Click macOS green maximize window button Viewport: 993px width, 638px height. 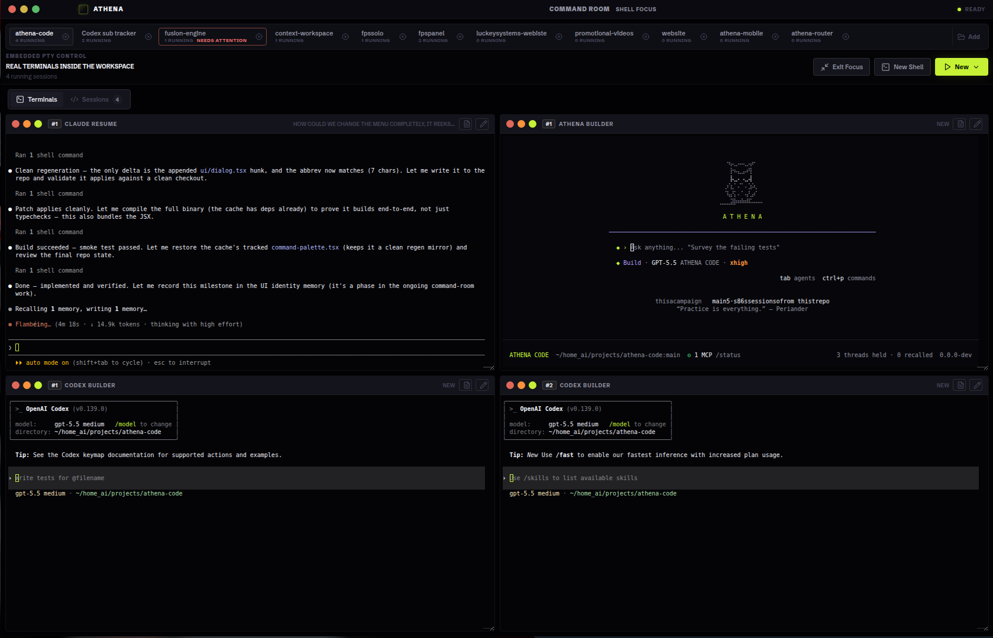[x=35, y=9]
